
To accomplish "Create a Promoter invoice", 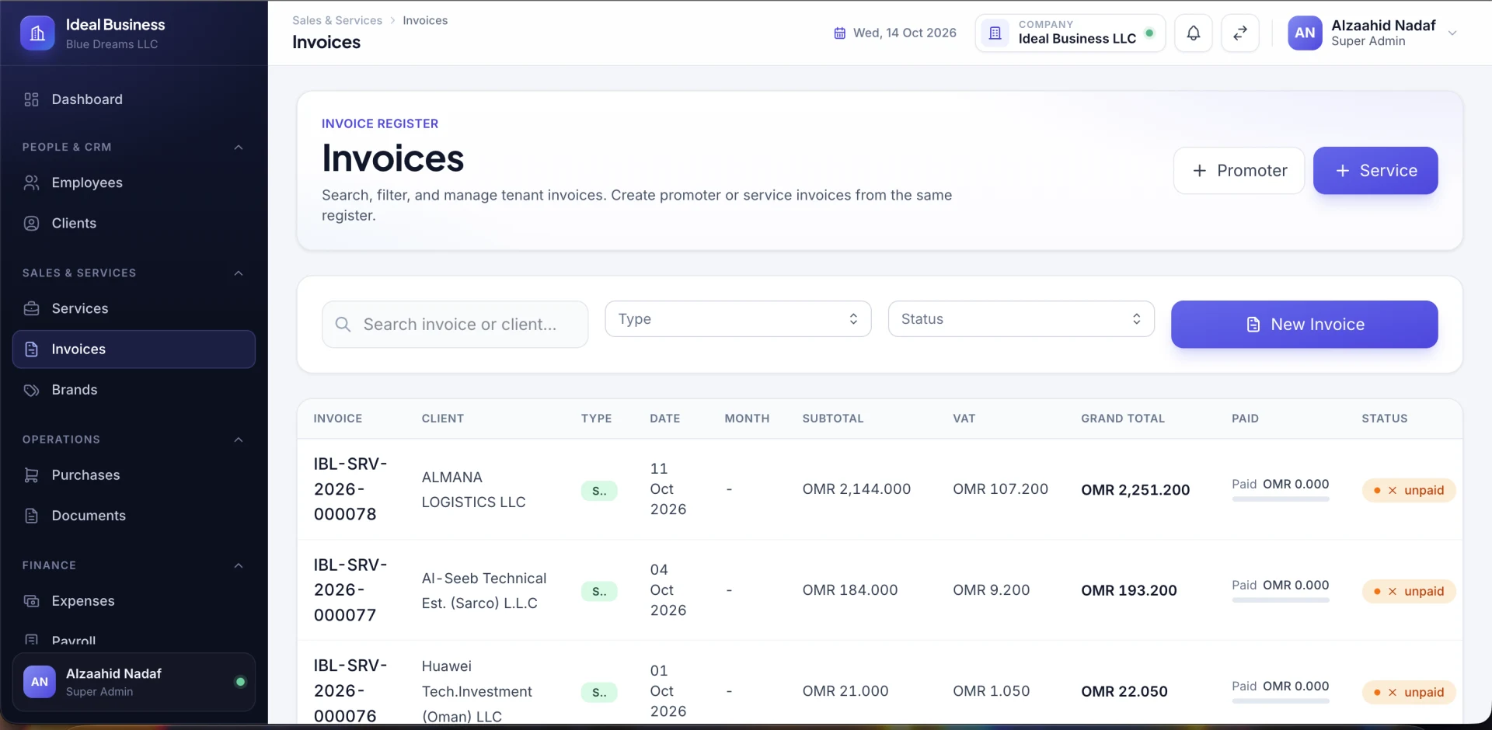I will [1239, 171].
